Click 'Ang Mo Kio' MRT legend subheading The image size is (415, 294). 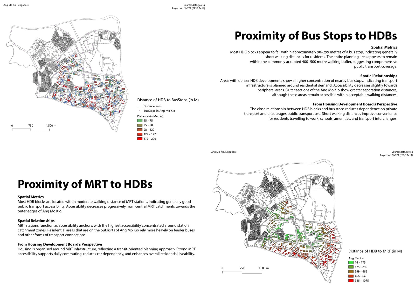click(x=356, y=258)
